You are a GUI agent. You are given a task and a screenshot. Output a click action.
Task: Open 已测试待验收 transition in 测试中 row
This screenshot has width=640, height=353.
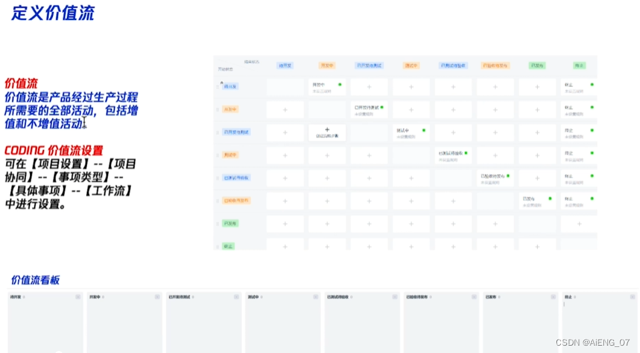(x=453, y=155)
